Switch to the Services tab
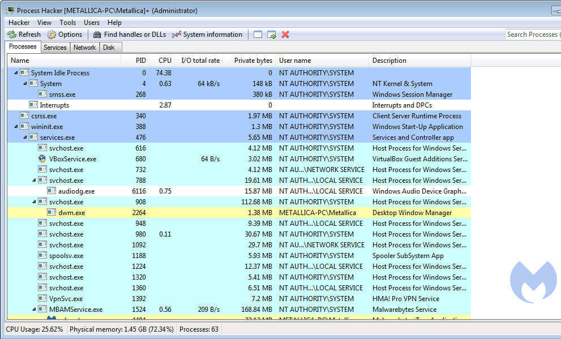 (x=55, y=48)
